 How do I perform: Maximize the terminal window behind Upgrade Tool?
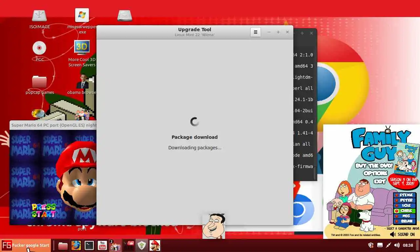[x=302, y=33]
